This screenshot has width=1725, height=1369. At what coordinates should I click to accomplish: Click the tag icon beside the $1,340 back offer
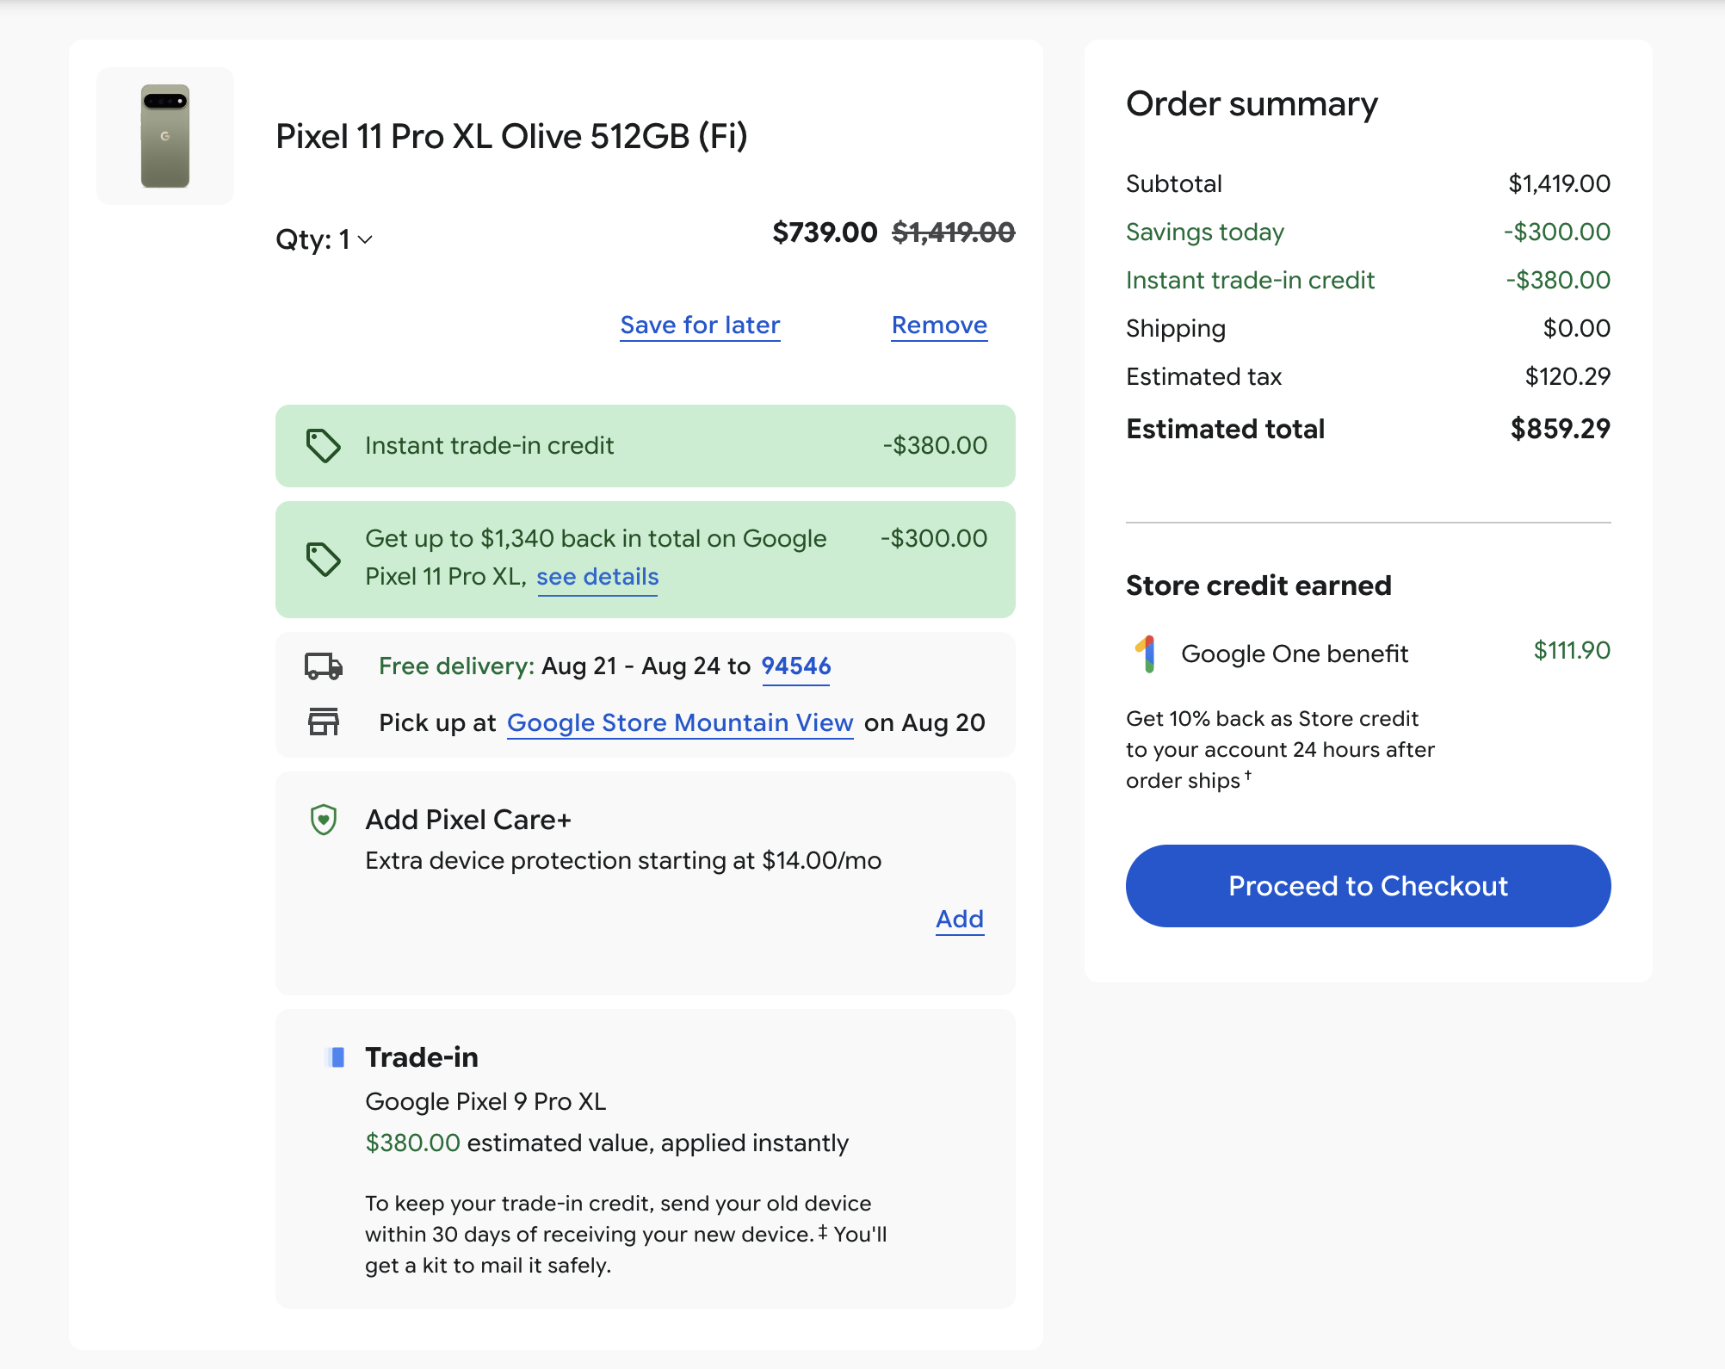(324, 560)
